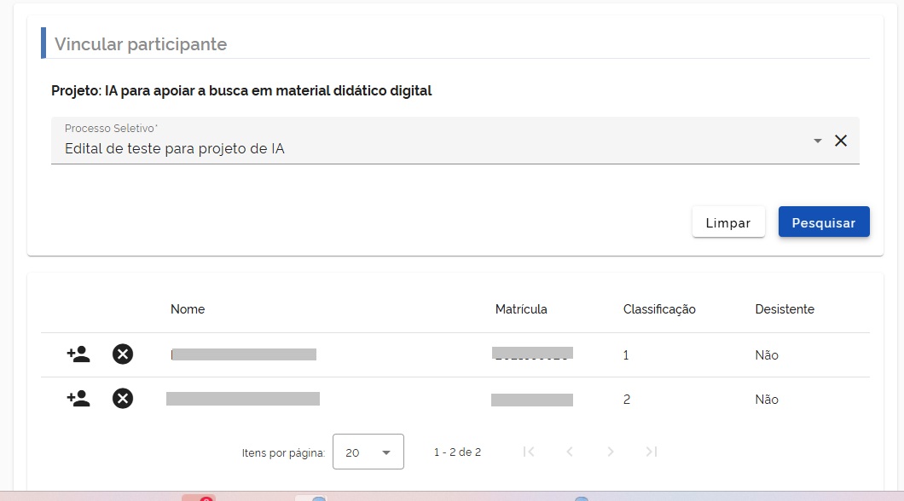Click the Desistente column header
Viewport: 904px width, 501px height.
[x=785, y=309]
